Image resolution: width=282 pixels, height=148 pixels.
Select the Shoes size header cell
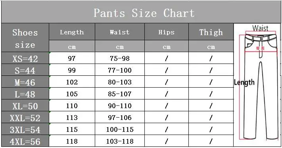pos(25,38)
